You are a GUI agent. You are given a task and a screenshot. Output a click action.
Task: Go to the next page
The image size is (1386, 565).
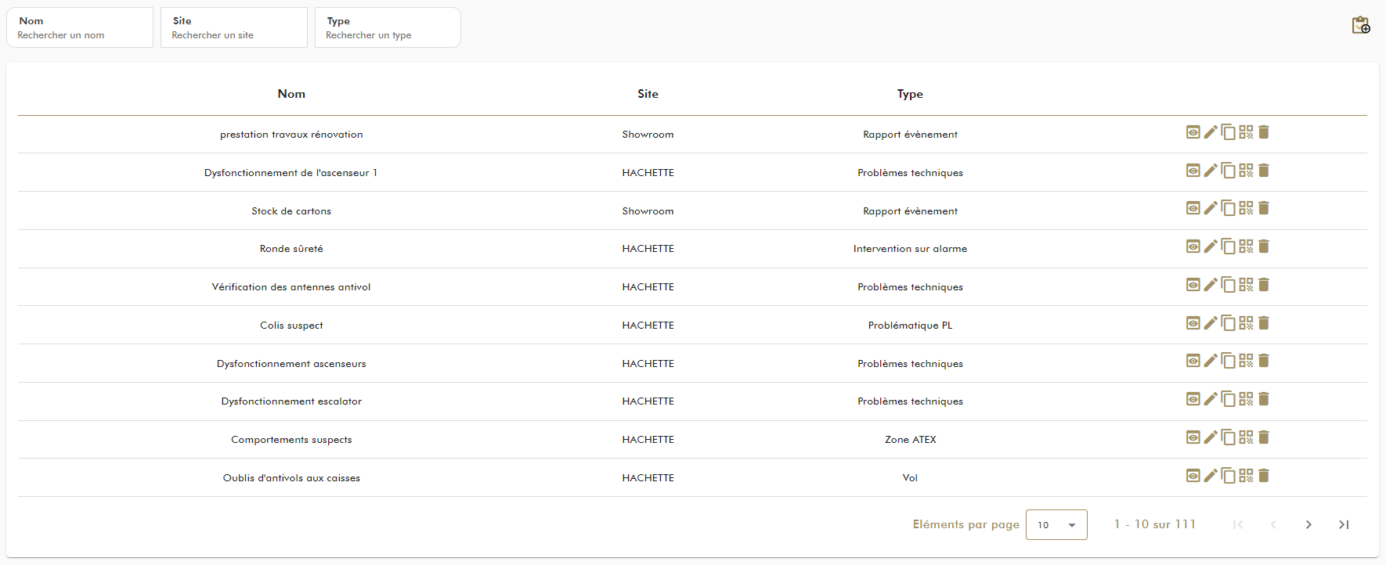pyautogui.click(x=1308, y=525)
